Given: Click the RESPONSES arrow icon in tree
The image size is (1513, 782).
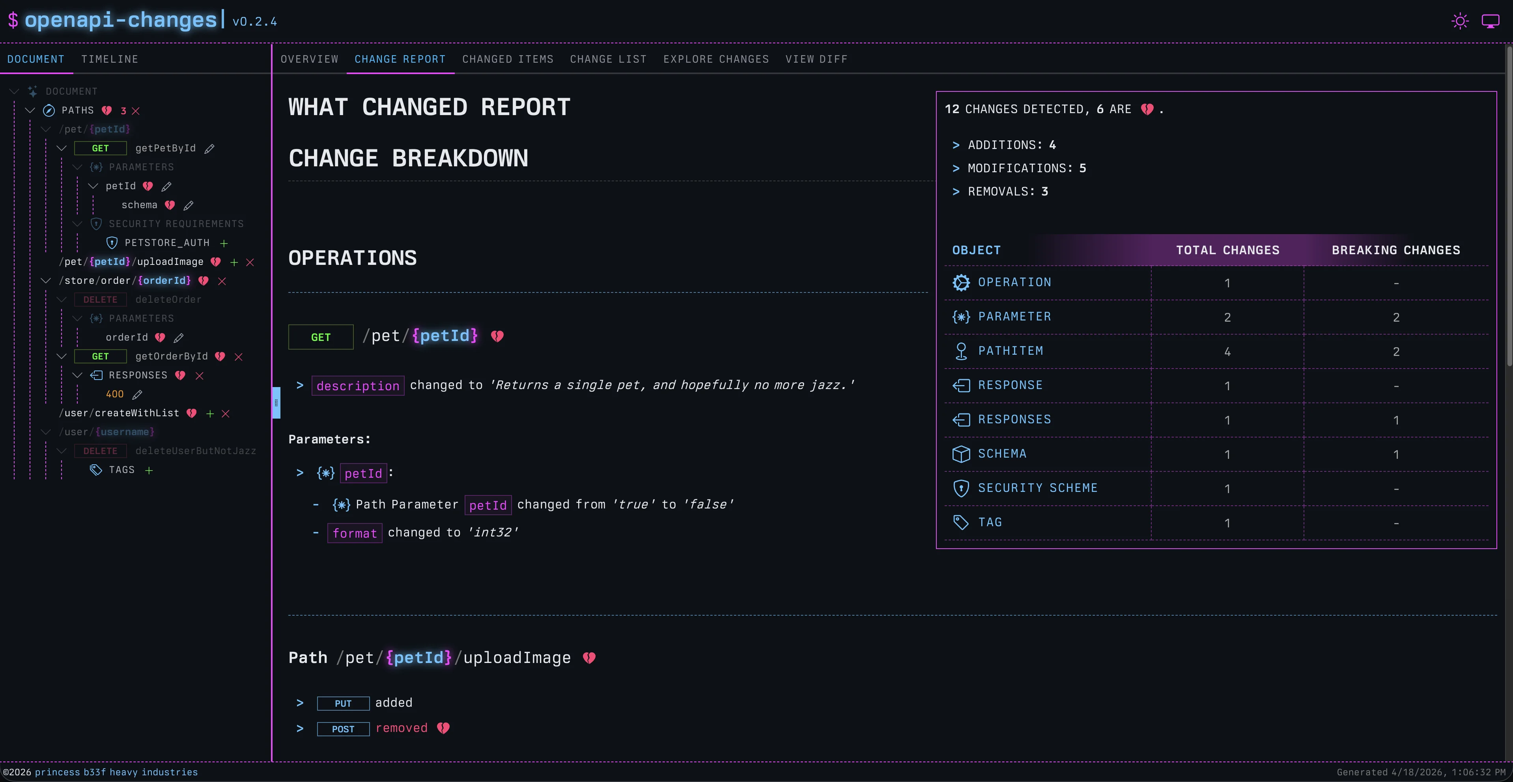Looking at the screenshot, I should (96, 375).
